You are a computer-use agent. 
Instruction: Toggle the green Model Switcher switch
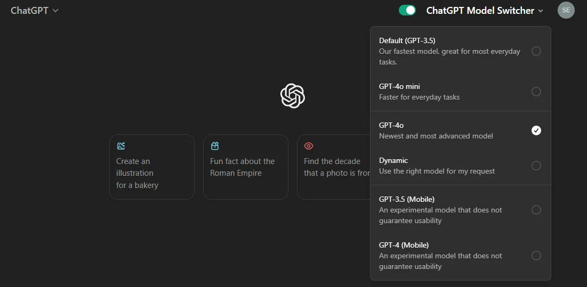pos(407,10)
